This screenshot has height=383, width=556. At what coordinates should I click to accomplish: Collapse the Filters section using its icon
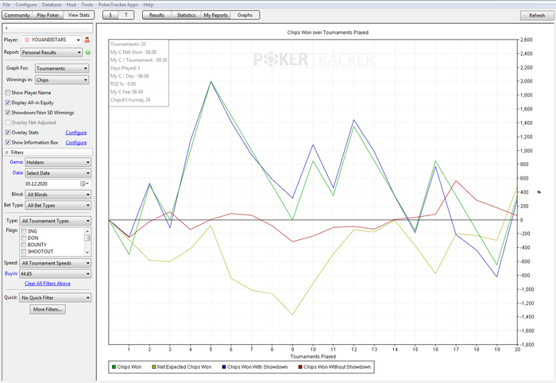click(x=6, y=151)
